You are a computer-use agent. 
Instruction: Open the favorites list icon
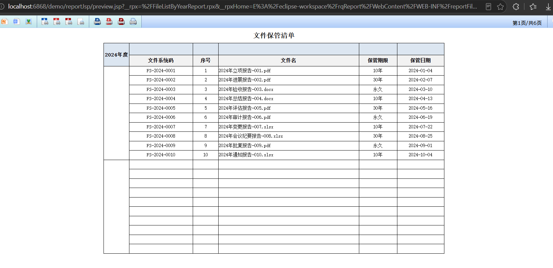[533, 6]
